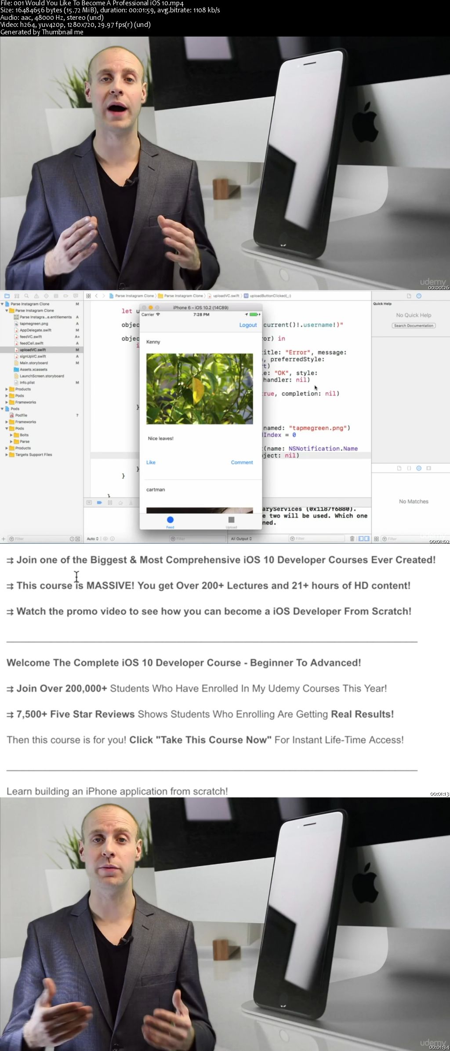
Task: Toggle breakpoints activation in debug bar
Action: 99,502
